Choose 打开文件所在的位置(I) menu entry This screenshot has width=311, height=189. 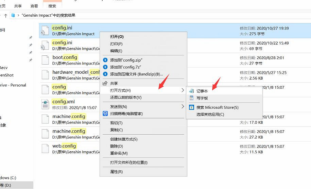[x=128, y=162]
